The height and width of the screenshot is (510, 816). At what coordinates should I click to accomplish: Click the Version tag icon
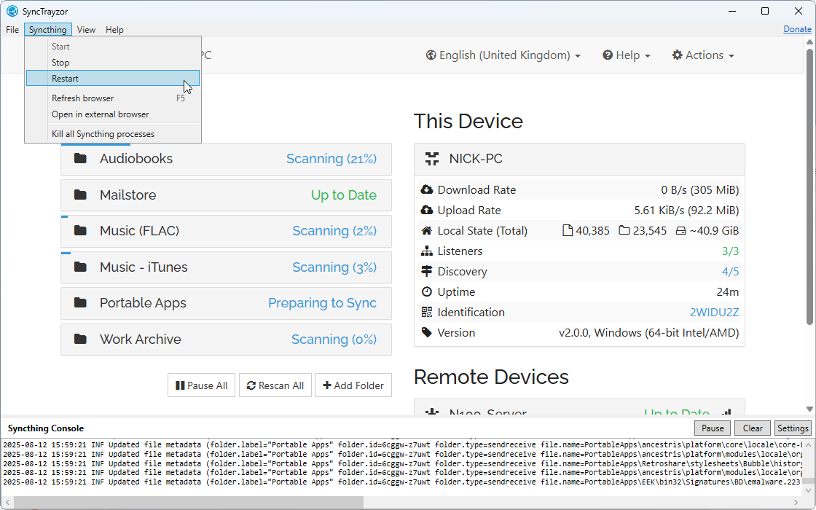point(427,332)
